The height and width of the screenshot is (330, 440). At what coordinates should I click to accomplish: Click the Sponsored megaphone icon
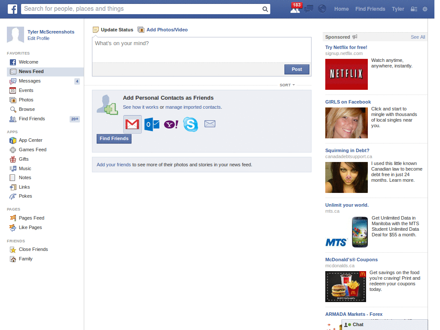coord(354,37)
